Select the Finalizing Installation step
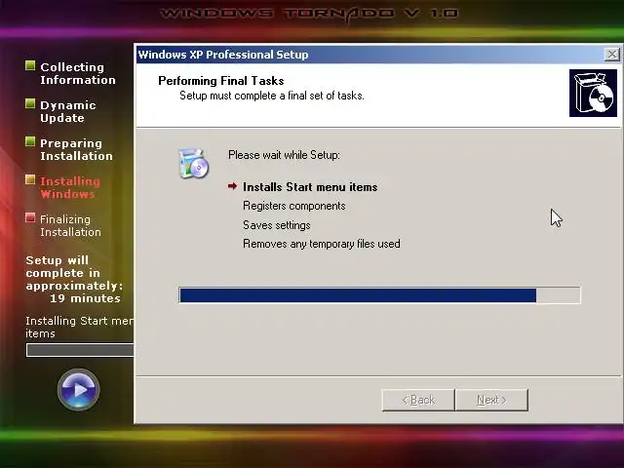Viewport: 624px width, 468px height. (x=70, y=225)
